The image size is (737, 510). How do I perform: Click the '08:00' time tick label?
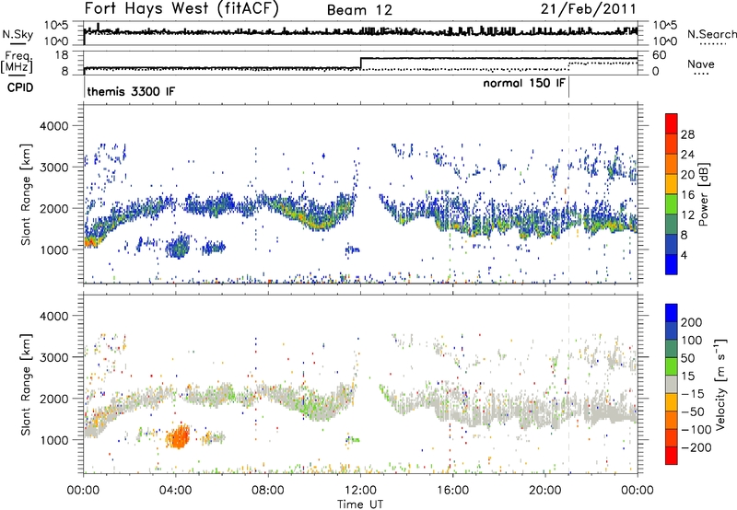point(268,491)
